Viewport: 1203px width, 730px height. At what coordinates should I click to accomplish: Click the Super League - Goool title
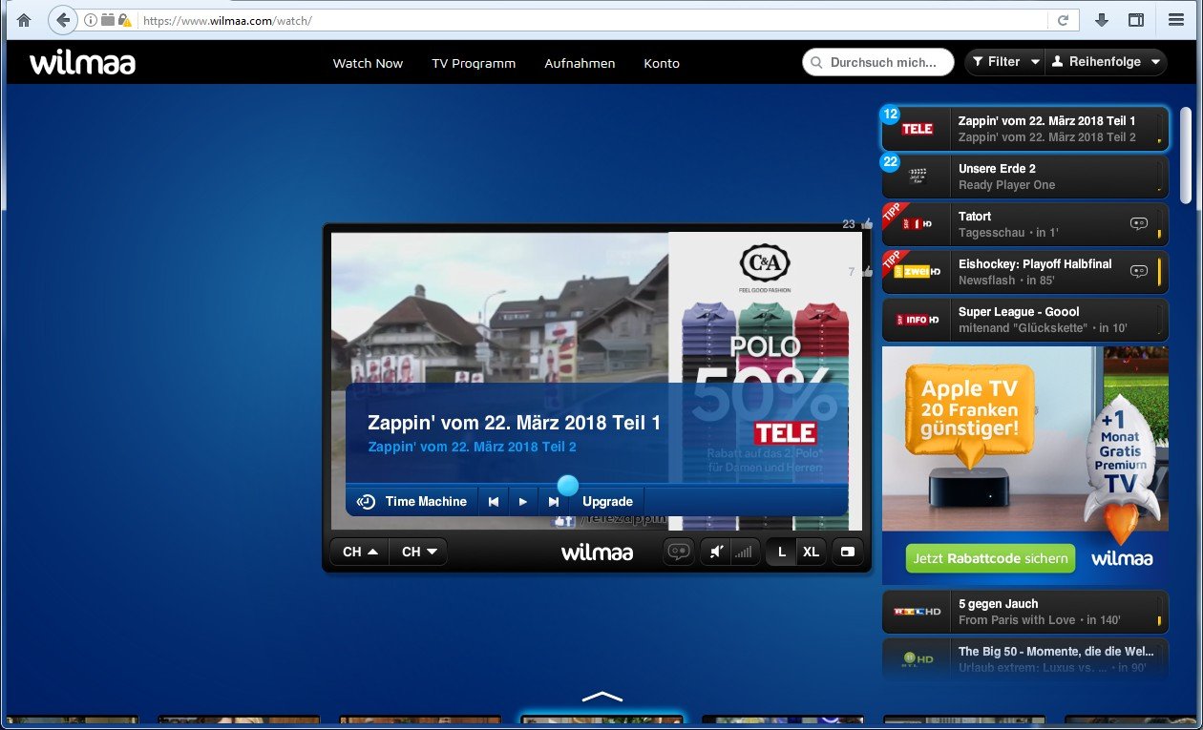pos(1019,312)
